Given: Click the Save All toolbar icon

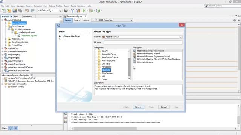Looking at the screenshot, I should pos(20,10).
